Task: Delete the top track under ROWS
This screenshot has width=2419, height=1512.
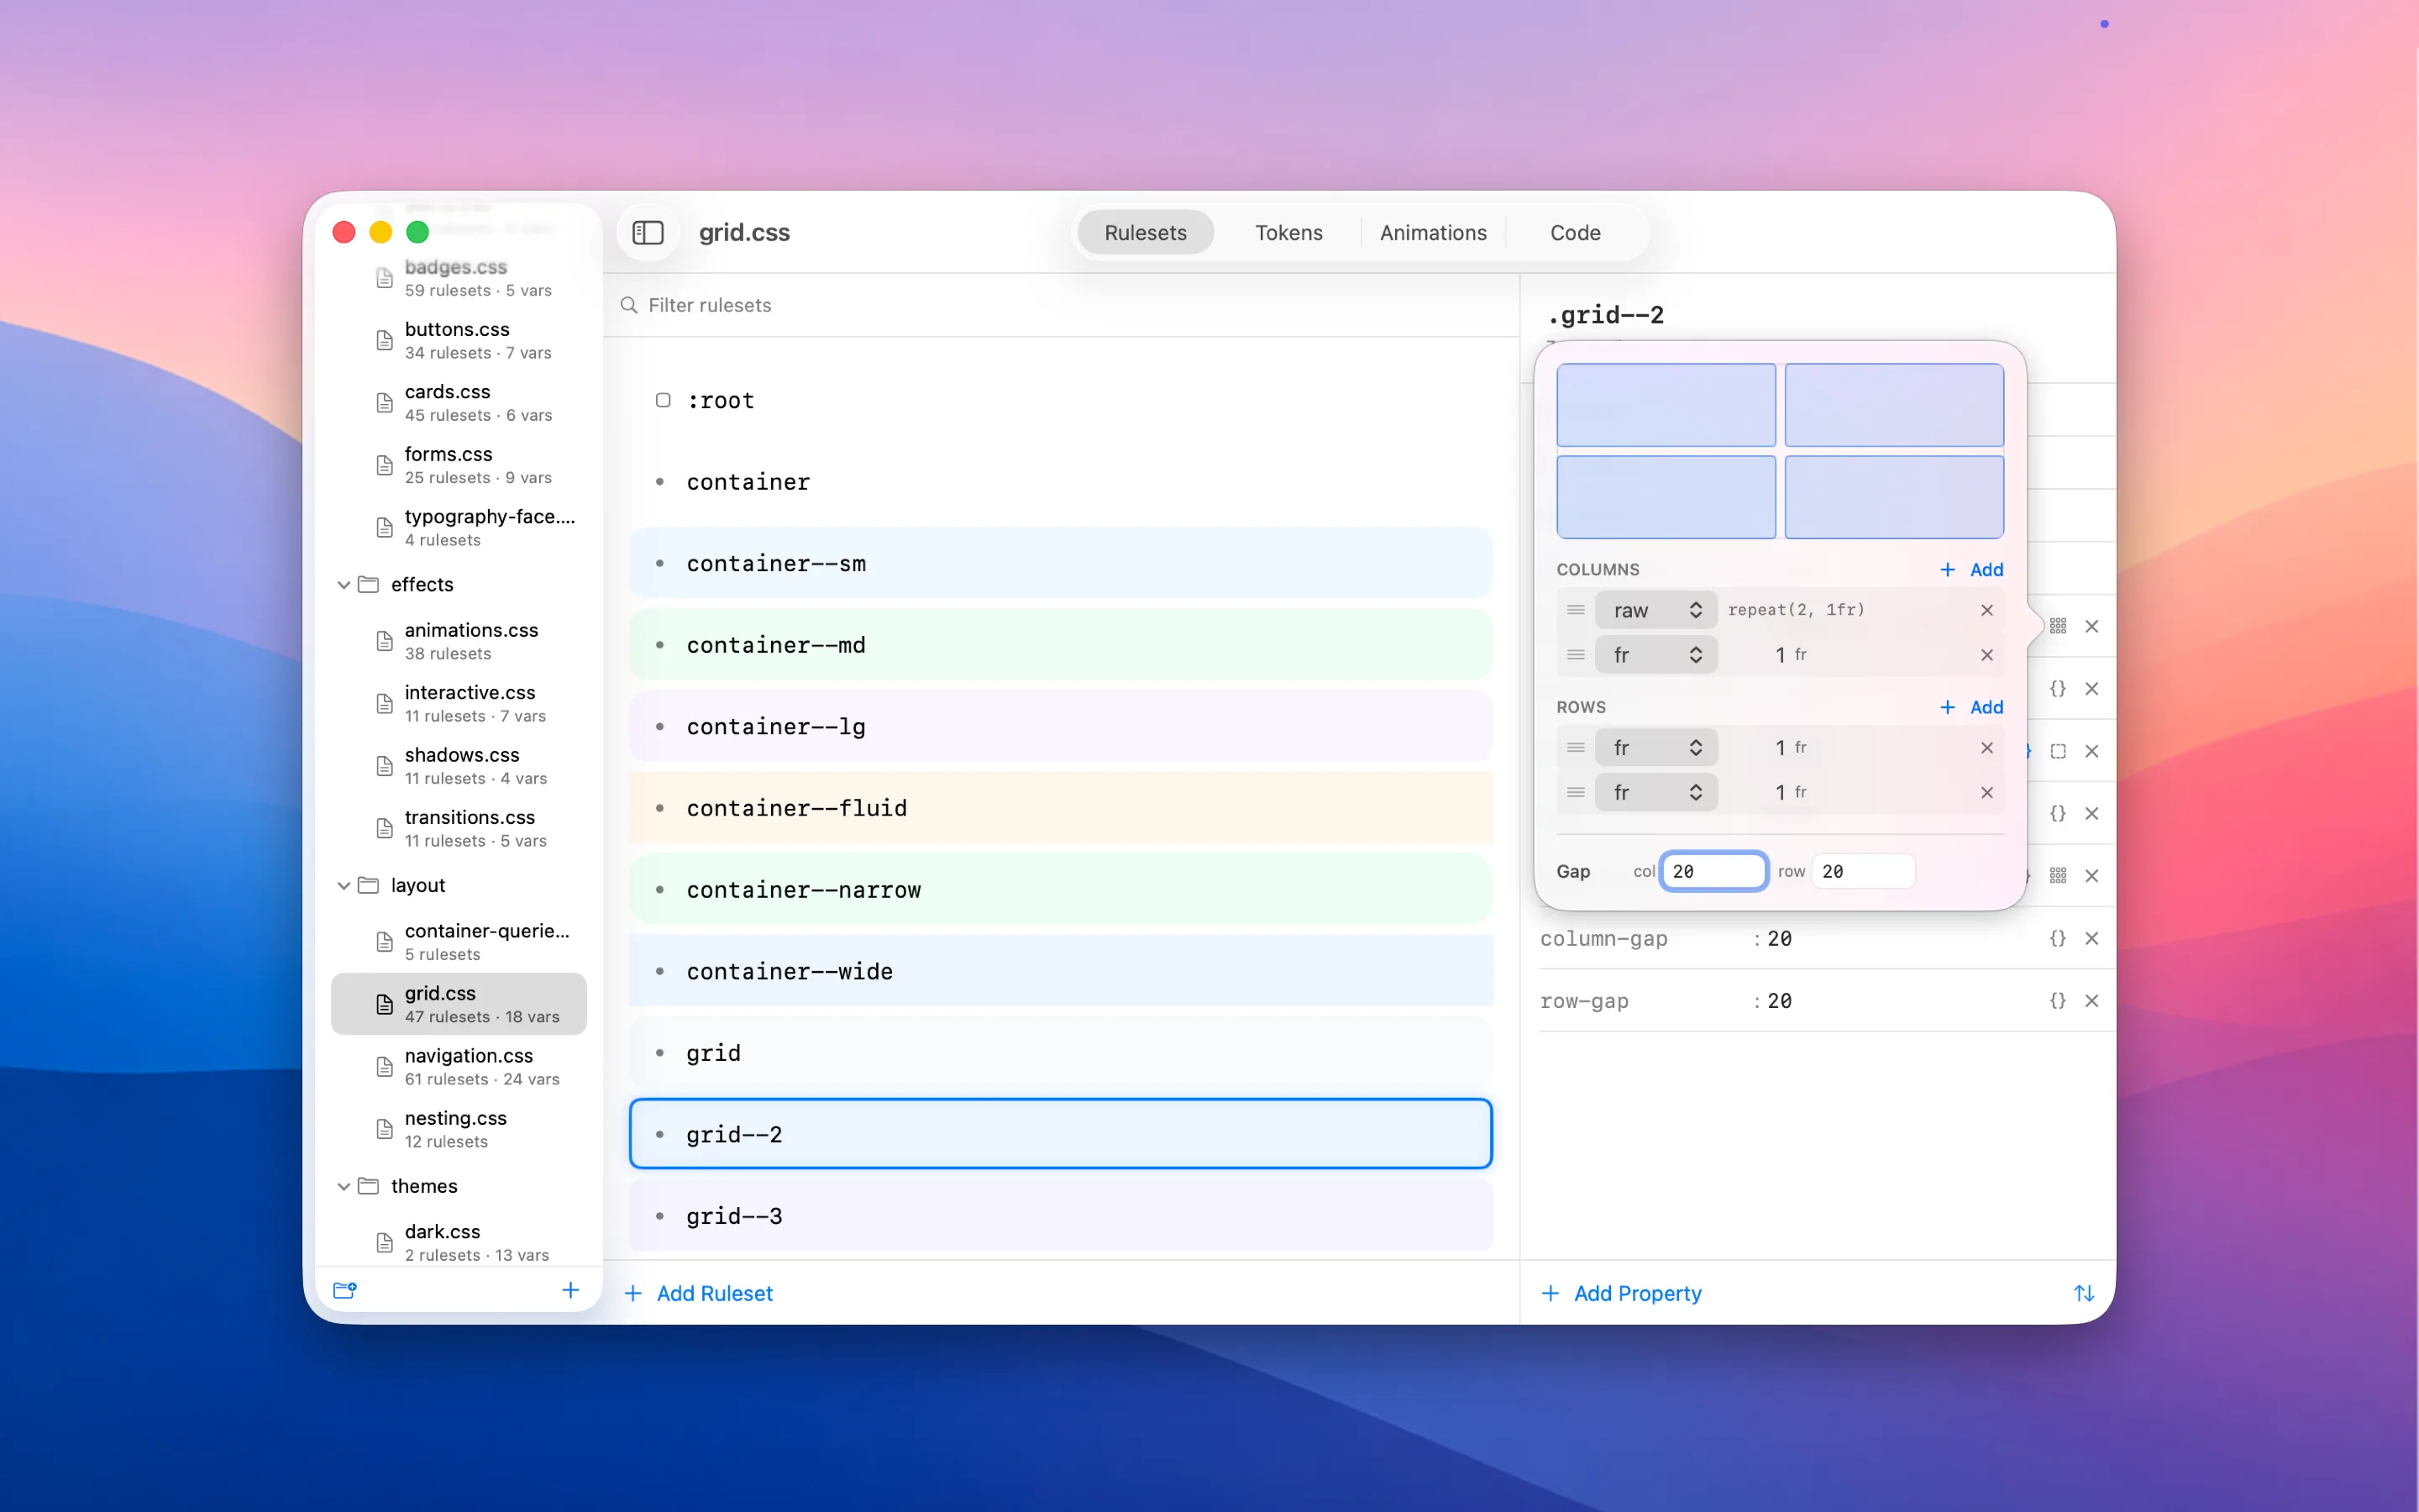Action: (x=1987, y=748)
